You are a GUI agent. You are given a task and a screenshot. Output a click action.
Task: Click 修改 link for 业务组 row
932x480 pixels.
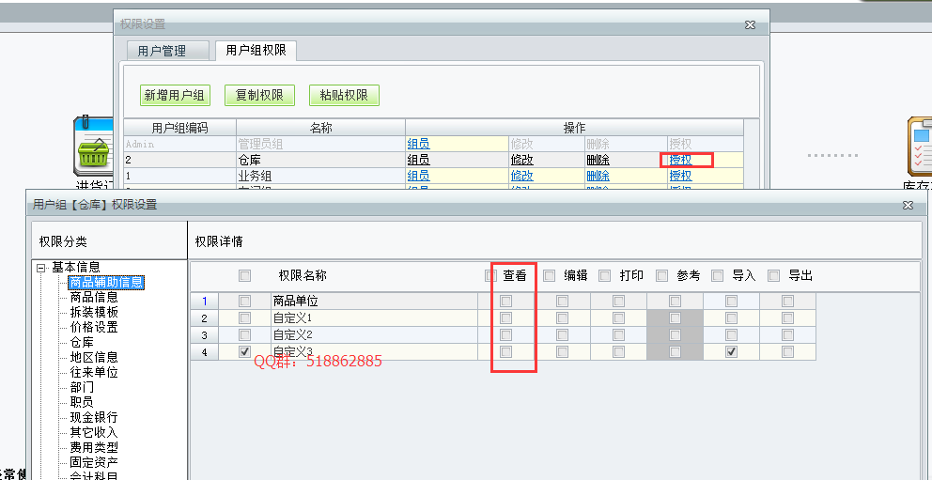521,176
